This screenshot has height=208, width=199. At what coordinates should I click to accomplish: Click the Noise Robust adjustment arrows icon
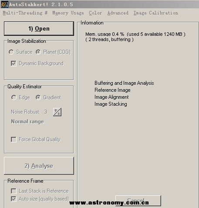[x=57, y=112]
